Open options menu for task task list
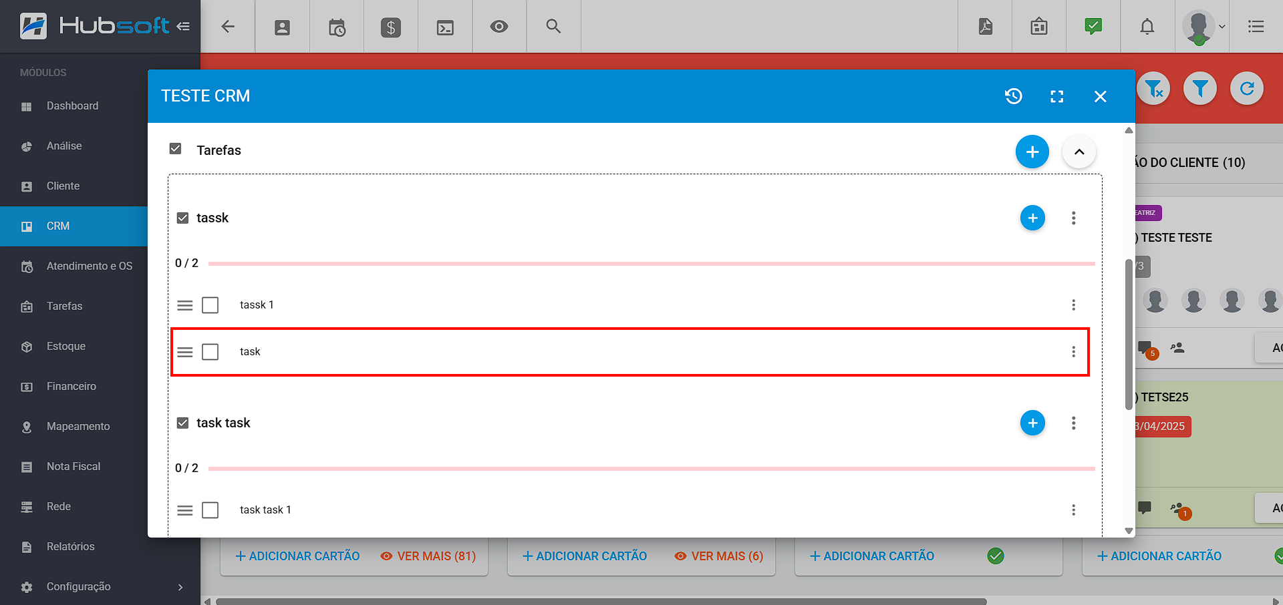The width and height of the screenshot is (1283, 605). [1074, 423]
